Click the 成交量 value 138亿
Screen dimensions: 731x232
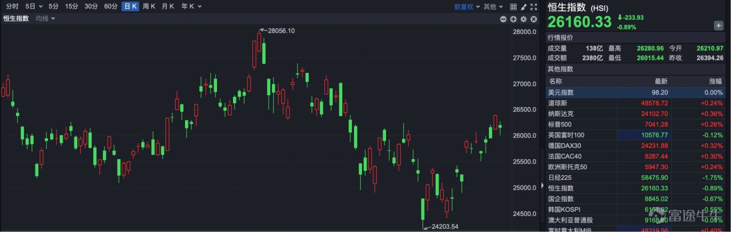point(594,48)
